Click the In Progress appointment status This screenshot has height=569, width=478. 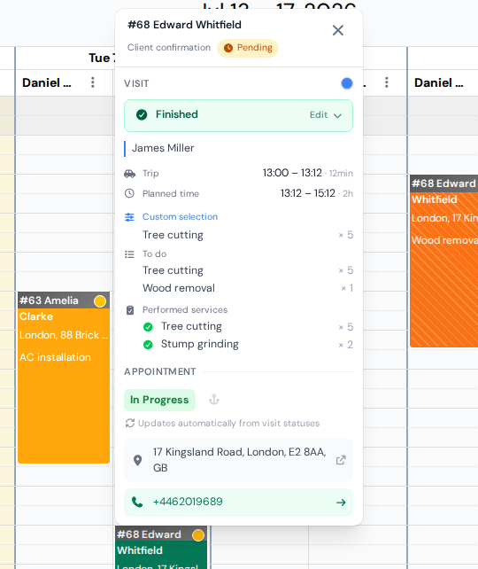pos(159,400)
